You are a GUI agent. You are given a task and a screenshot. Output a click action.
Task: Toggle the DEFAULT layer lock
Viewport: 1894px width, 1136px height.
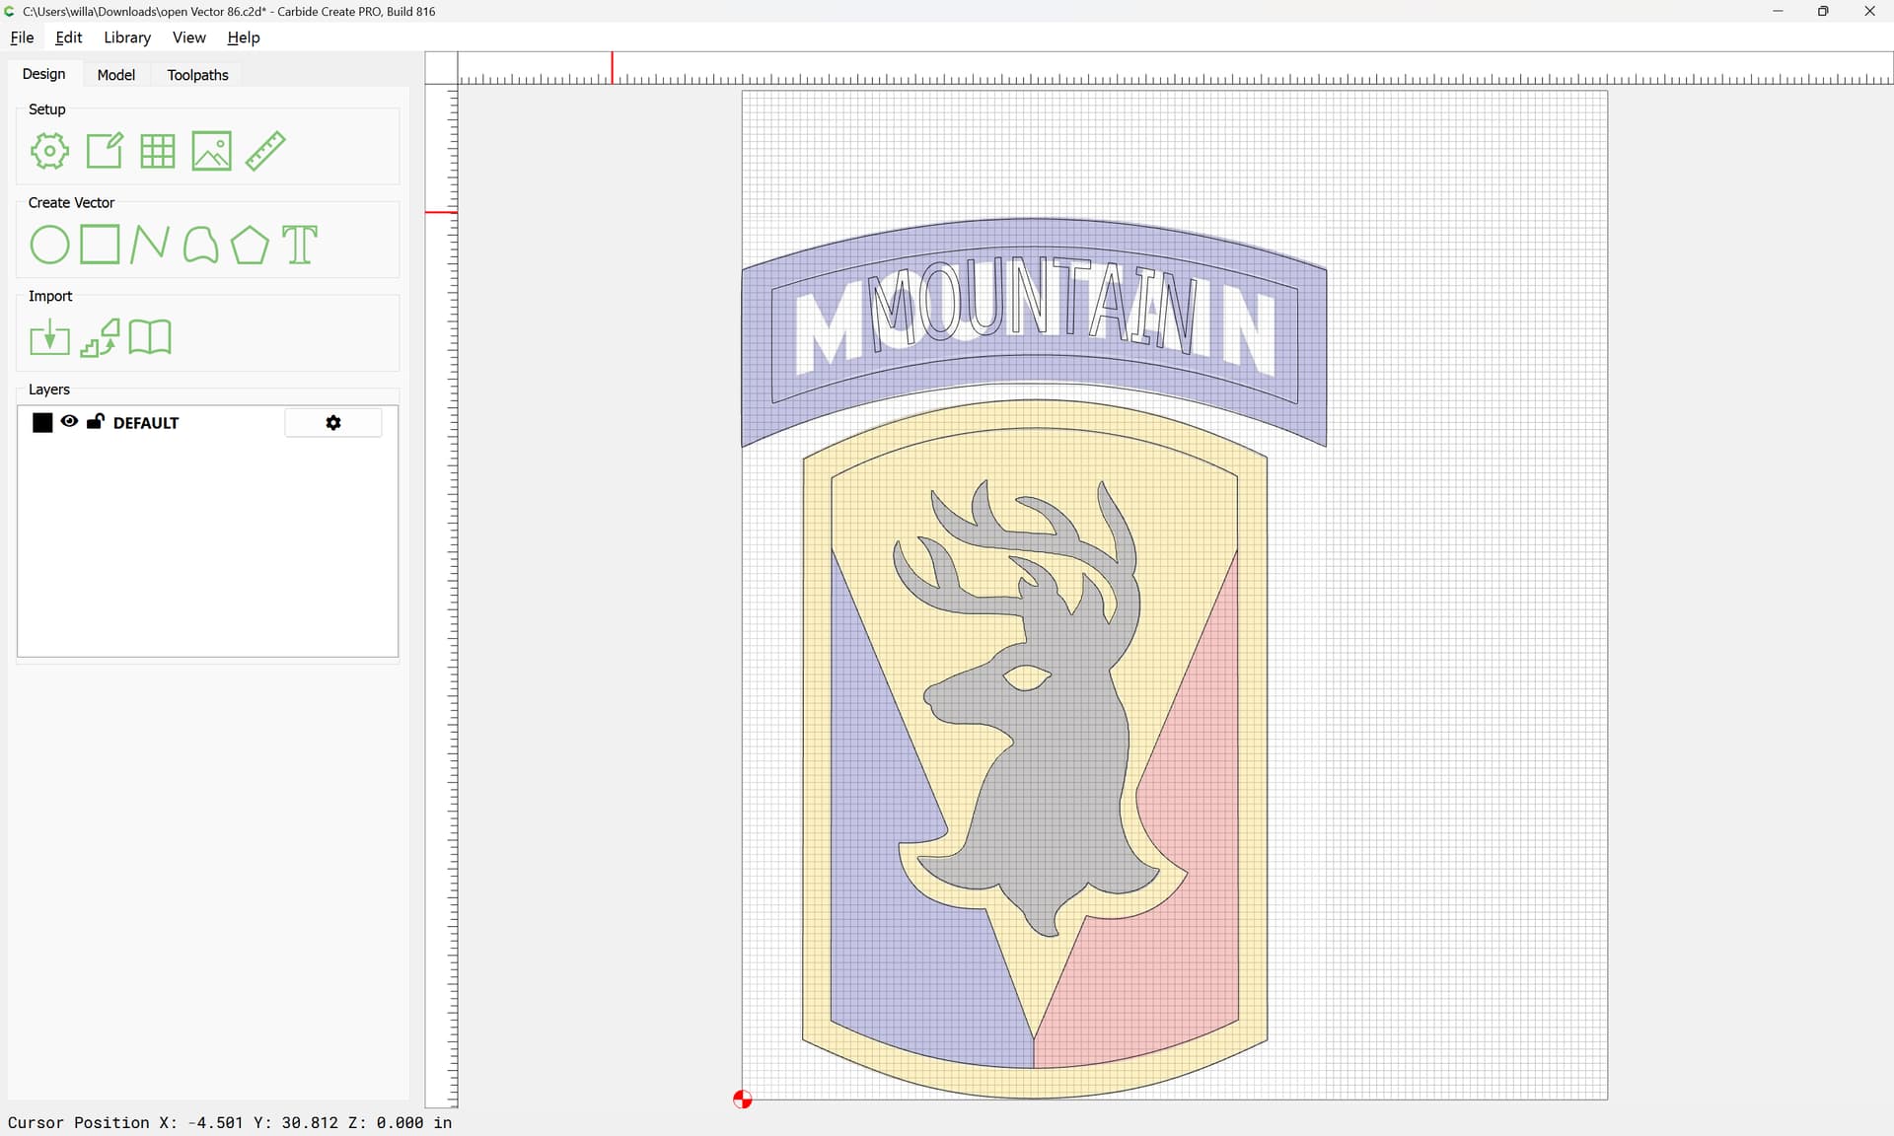click(x=96, y=422)
